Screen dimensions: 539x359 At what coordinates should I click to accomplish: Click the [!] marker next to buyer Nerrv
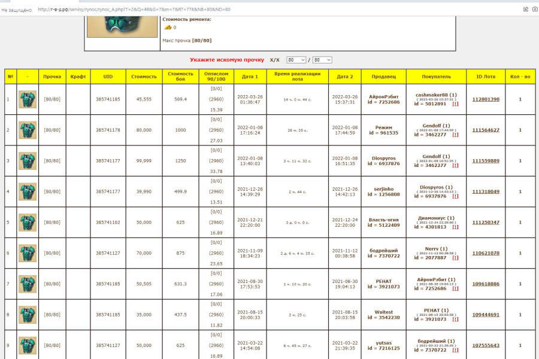(456, 258)
